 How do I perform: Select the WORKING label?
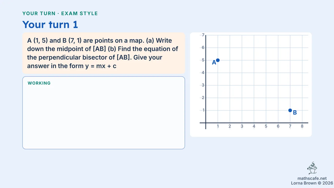(x=39, y=83)
